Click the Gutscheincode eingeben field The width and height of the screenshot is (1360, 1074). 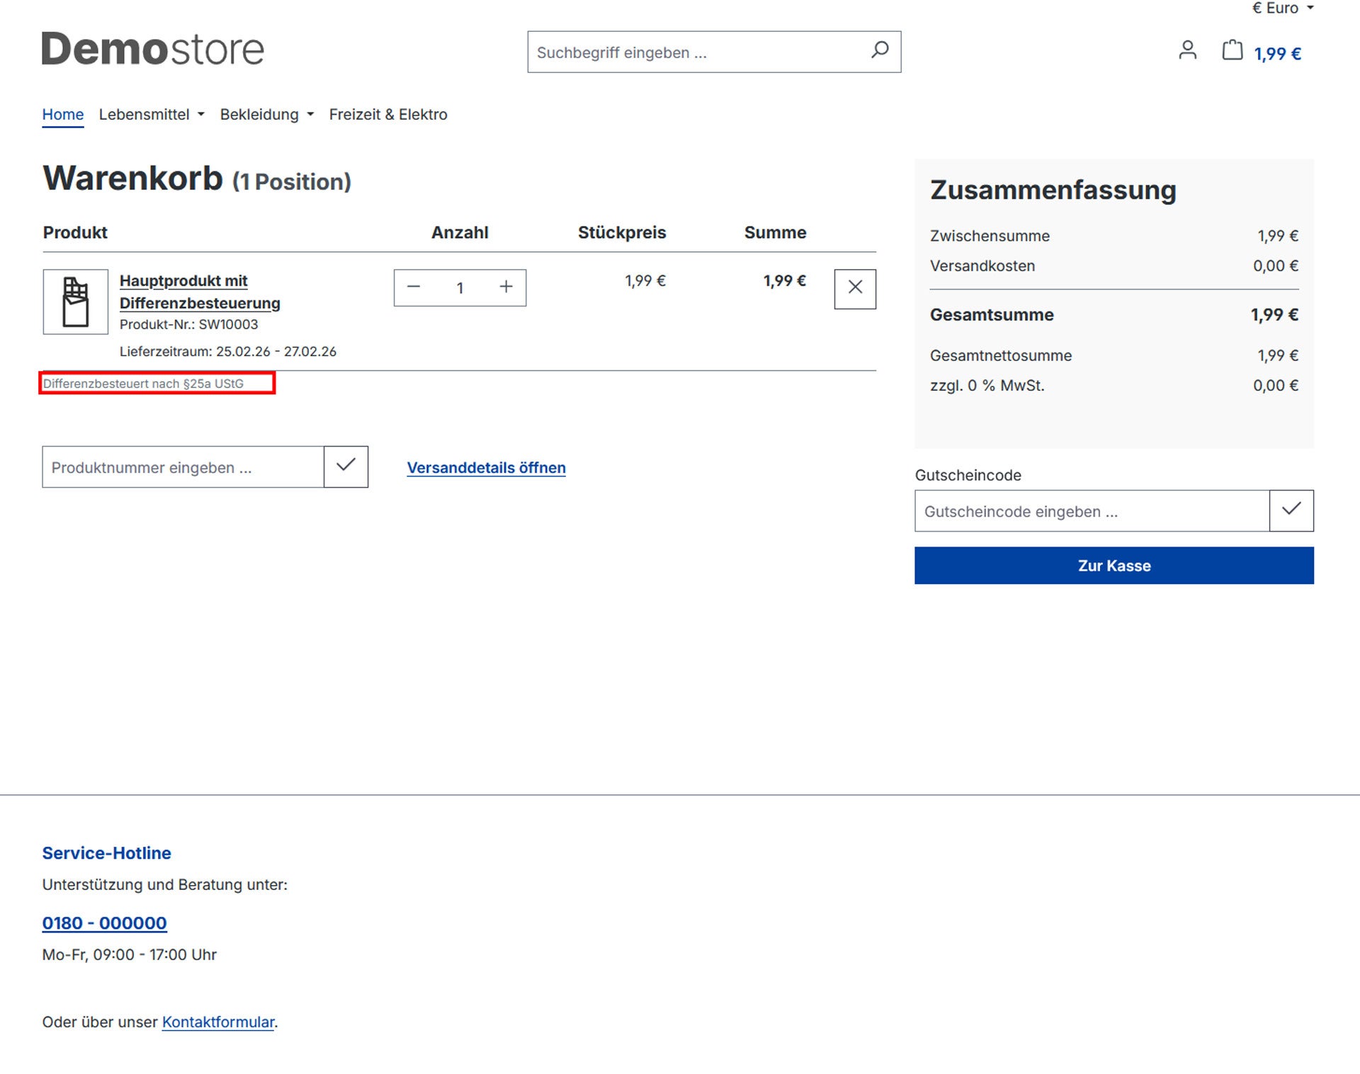(x=1091, y=511)
